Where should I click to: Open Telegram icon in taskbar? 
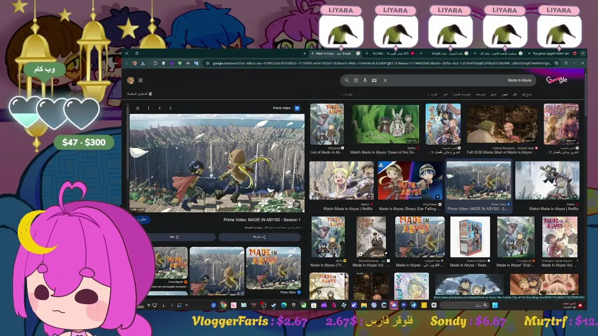pos(413,305)
